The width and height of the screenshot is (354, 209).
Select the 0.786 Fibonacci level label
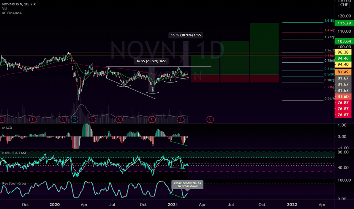[329, 60]
